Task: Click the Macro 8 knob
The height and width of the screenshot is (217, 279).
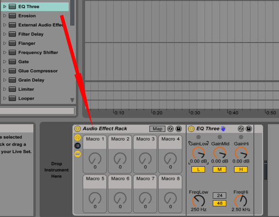Action: [171, 198]
